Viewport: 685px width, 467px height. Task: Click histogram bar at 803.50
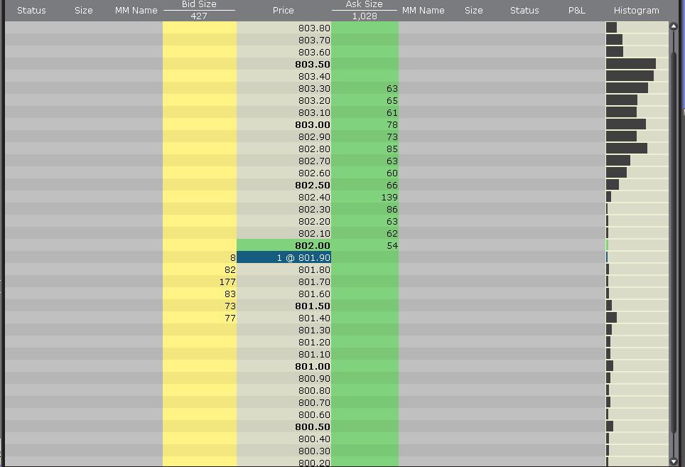pos(631,64)
